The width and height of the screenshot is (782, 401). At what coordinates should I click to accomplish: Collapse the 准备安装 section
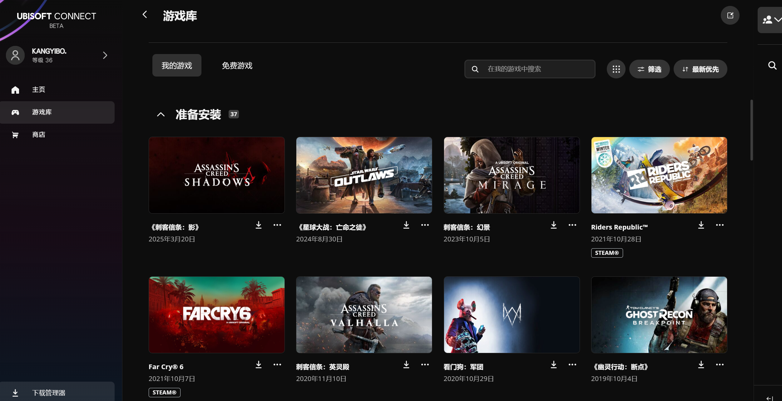point(161,115)
